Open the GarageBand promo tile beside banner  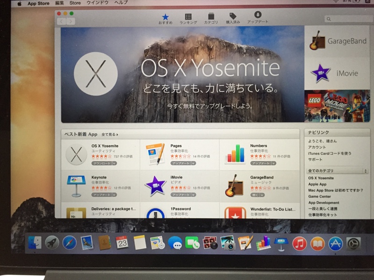337,41
